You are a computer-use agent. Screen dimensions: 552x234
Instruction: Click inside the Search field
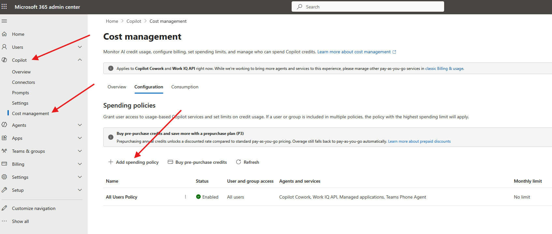[x=368, y=6]
